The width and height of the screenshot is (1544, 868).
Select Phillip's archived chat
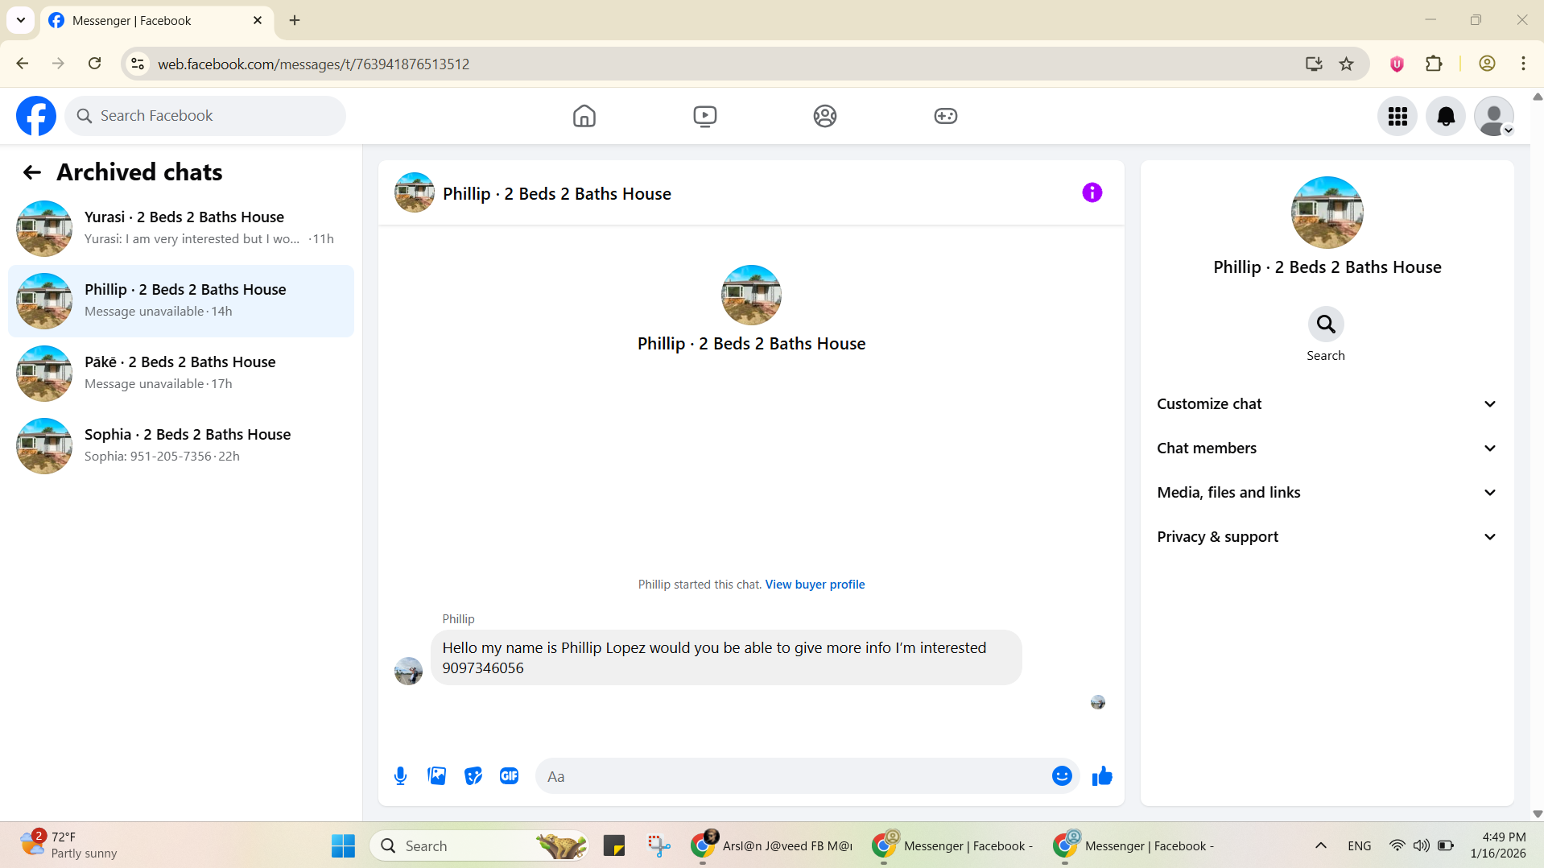(181, 301)
